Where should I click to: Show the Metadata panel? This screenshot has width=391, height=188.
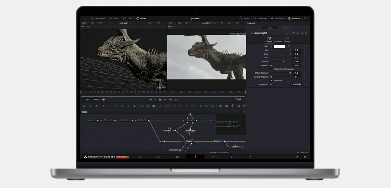point(277,18)
